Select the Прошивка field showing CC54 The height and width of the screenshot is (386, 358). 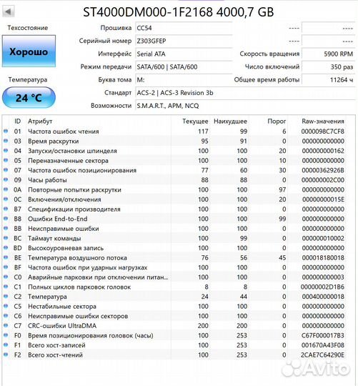click(184, 28)
